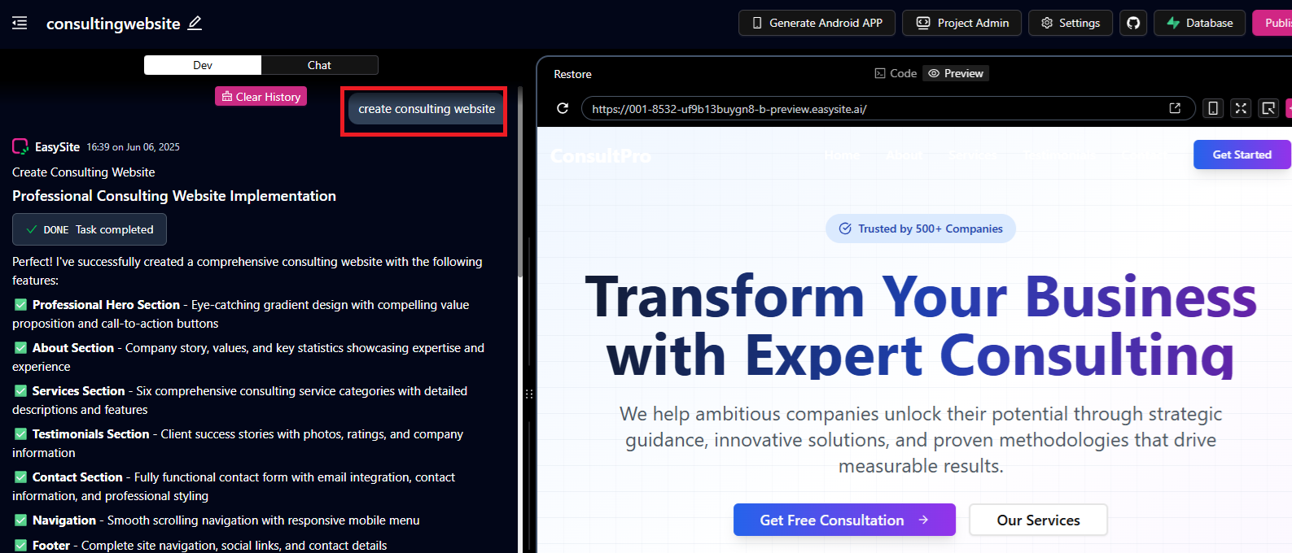The width and height of the screenshot is (1292, 553).
Task: Click the panel divider drag handle
Action: tap(529, 394)
